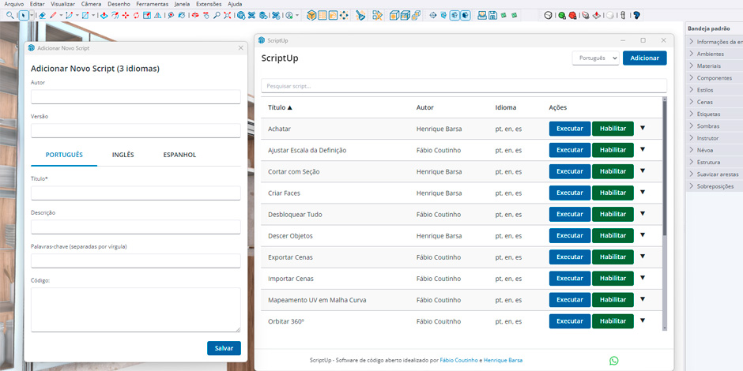The width and height of the screenshot is (743, 371).
Task: Open the WhatsApp icon in ScriptUp footer
Action: point(613,361)
